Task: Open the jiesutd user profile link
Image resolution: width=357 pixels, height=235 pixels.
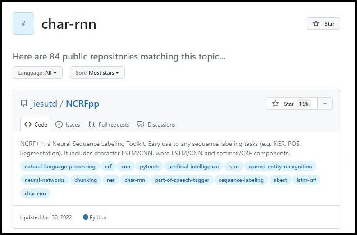Action: pos(44,104)
